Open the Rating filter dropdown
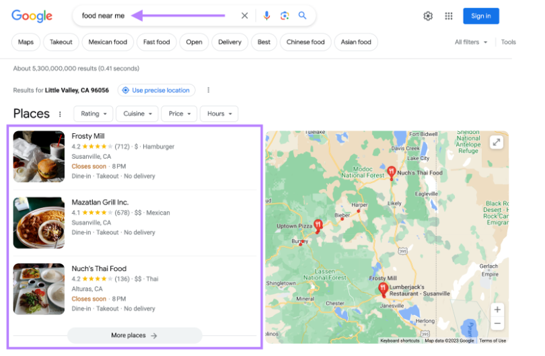Image resolution: width=545 pixels, height=356 pixels. [x=93, y=114]
